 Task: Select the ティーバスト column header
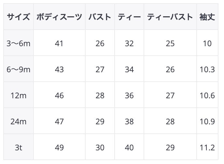coord(170,17)
